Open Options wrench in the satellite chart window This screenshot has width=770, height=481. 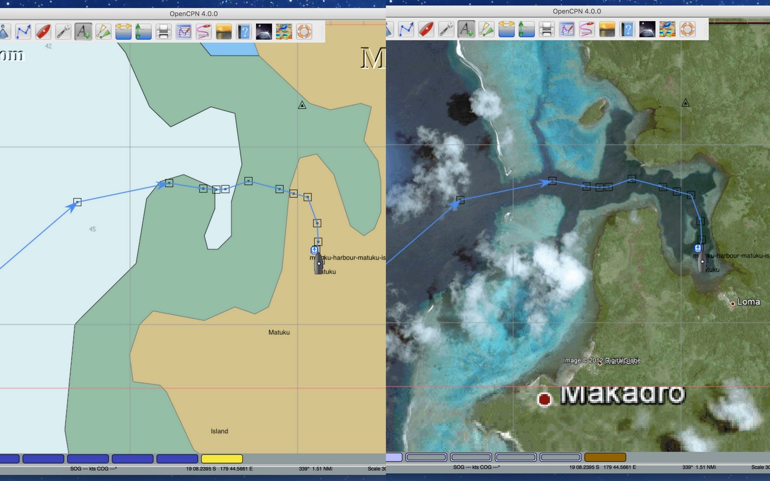446,29
